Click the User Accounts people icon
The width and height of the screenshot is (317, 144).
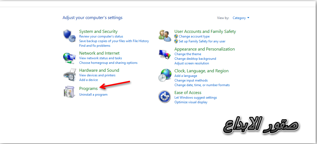tap(165, 36)
